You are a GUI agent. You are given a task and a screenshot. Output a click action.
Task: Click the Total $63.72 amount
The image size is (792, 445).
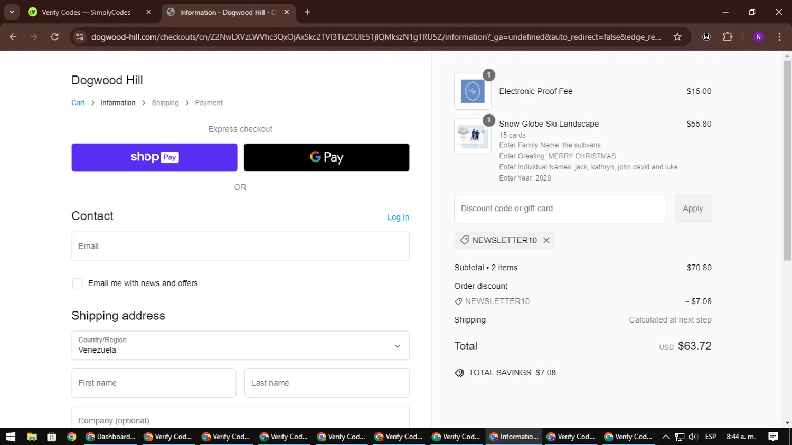[694, 346]
